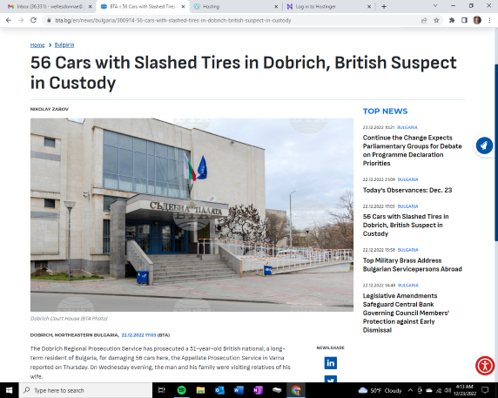
Task: Open Today's Observances: Dec. 23 article
Action: (x=407, y=190)
